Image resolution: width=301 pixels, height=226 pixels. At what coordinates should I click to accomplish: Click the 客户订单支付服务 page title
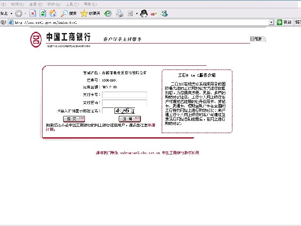[122, 39]
